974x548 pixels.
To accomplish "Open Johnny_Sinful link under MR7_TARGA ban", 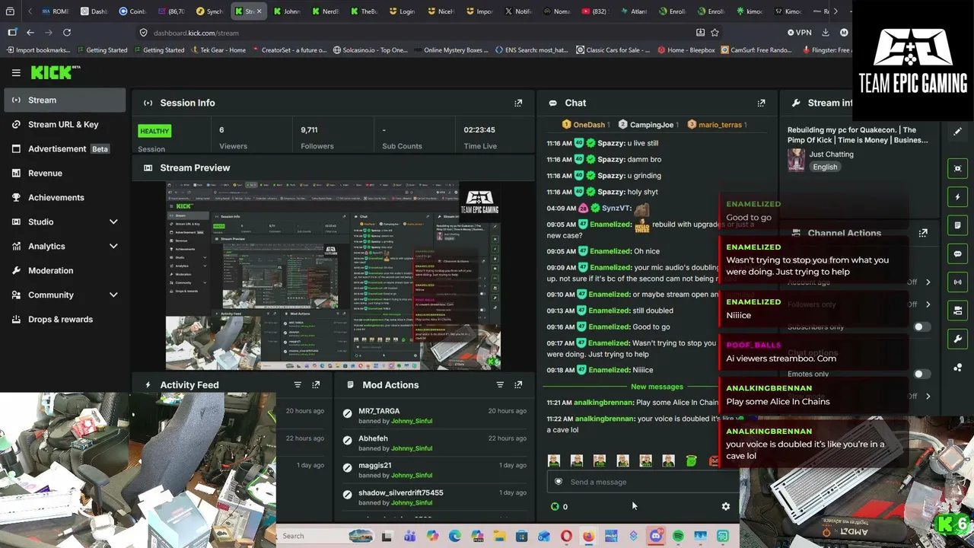I will click(x=412, y=421).
